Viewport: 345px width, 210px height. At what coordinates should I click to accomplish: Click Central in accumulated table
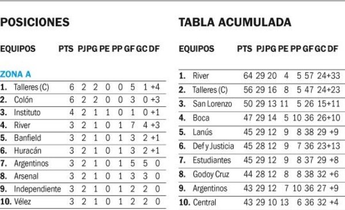pos(204,203)
